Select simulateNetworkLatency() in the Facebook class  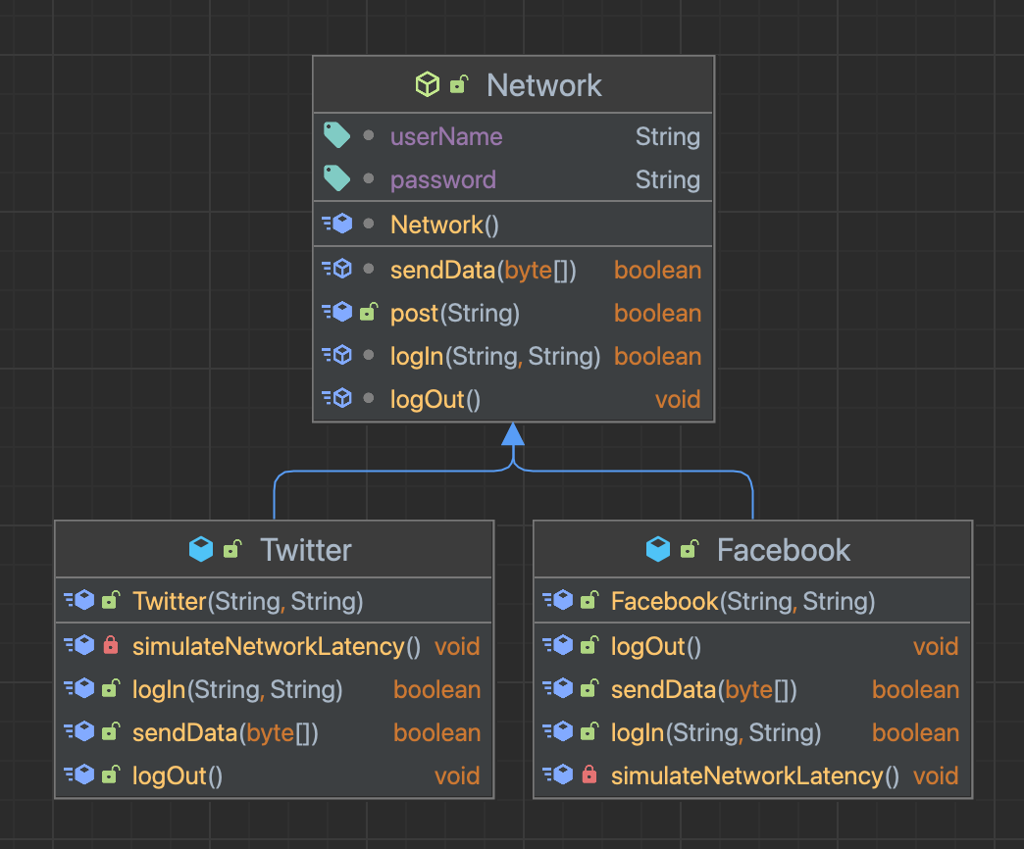pos(755,775)
